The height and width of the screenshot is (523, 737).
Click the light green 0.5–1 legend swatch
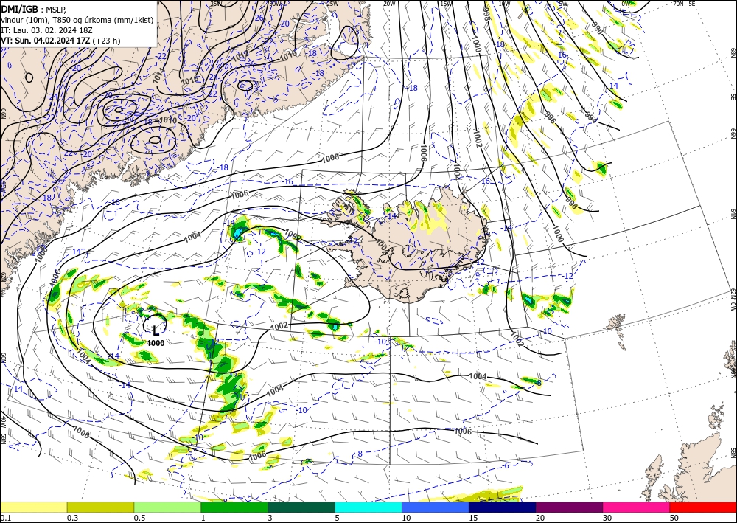pos(167,507)
